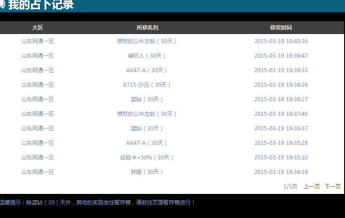Click the 1/1页 page indicator
Viewport: 345px width, 218px height.
tap(290, 187)
